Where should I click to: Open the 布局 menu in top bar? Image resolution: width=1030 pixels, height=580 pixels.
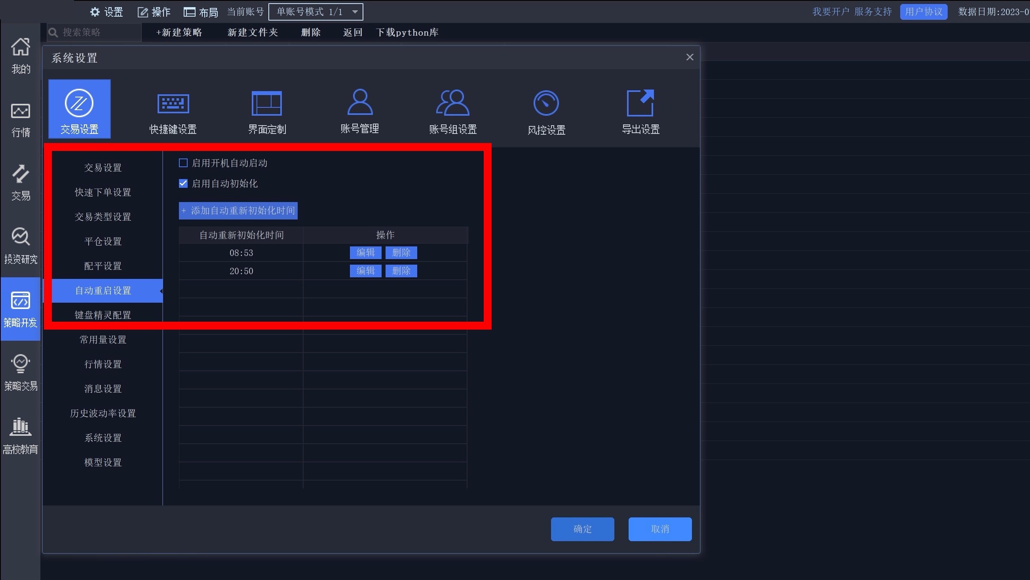201,12
